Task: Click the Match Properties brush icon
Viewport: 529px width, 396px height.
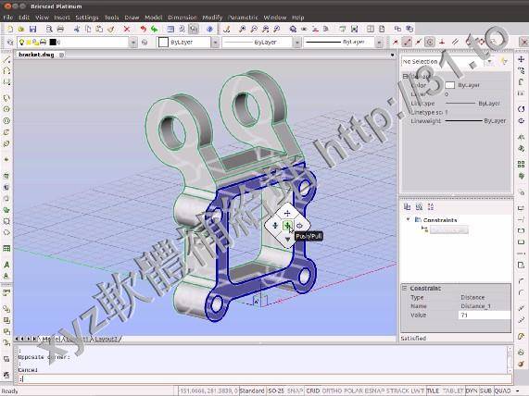Action: coord(110,30)
